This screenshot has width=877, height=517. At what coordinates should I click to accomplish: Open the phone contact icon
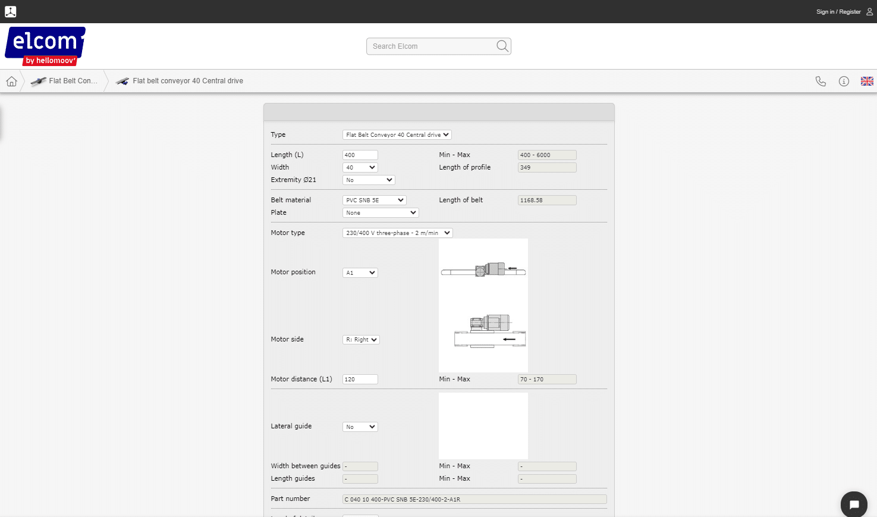(x=821, y=82)
